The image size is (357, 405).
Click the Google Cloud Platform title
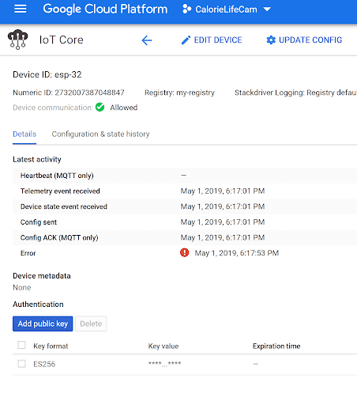click(x=105, y=9)
